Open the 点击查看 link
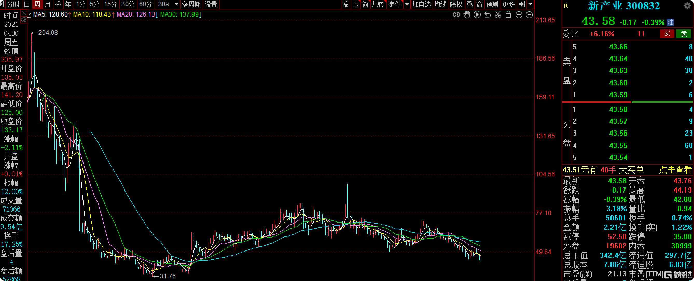Screen dimensions: 694x281 click(x=675, y=170)
